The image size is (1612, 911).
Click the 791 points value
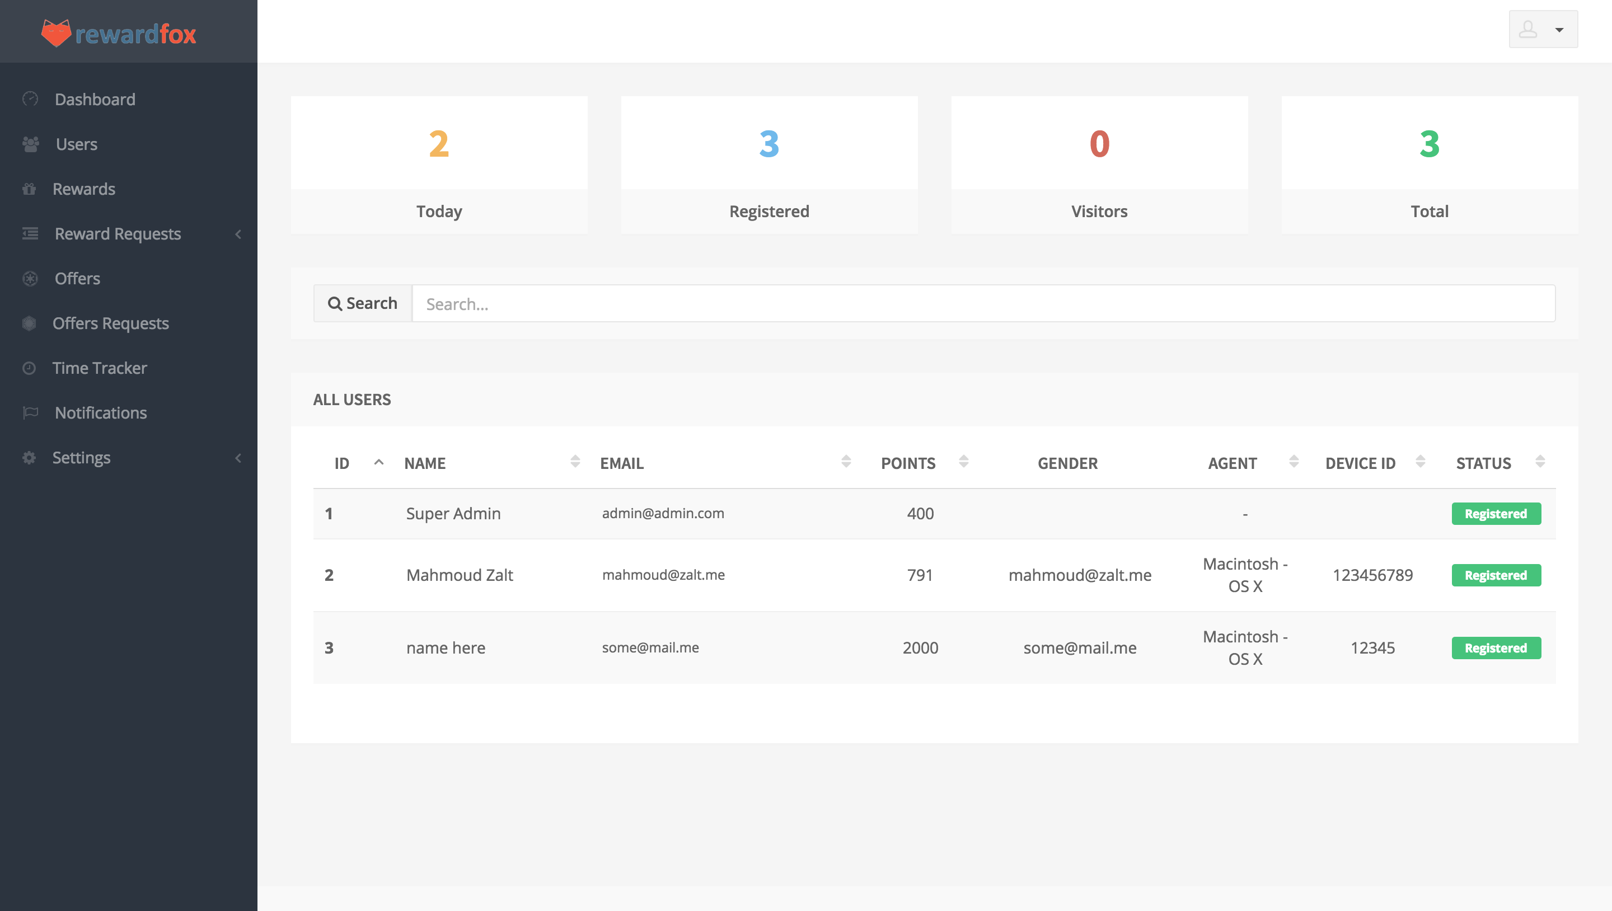tap(920, 575)
